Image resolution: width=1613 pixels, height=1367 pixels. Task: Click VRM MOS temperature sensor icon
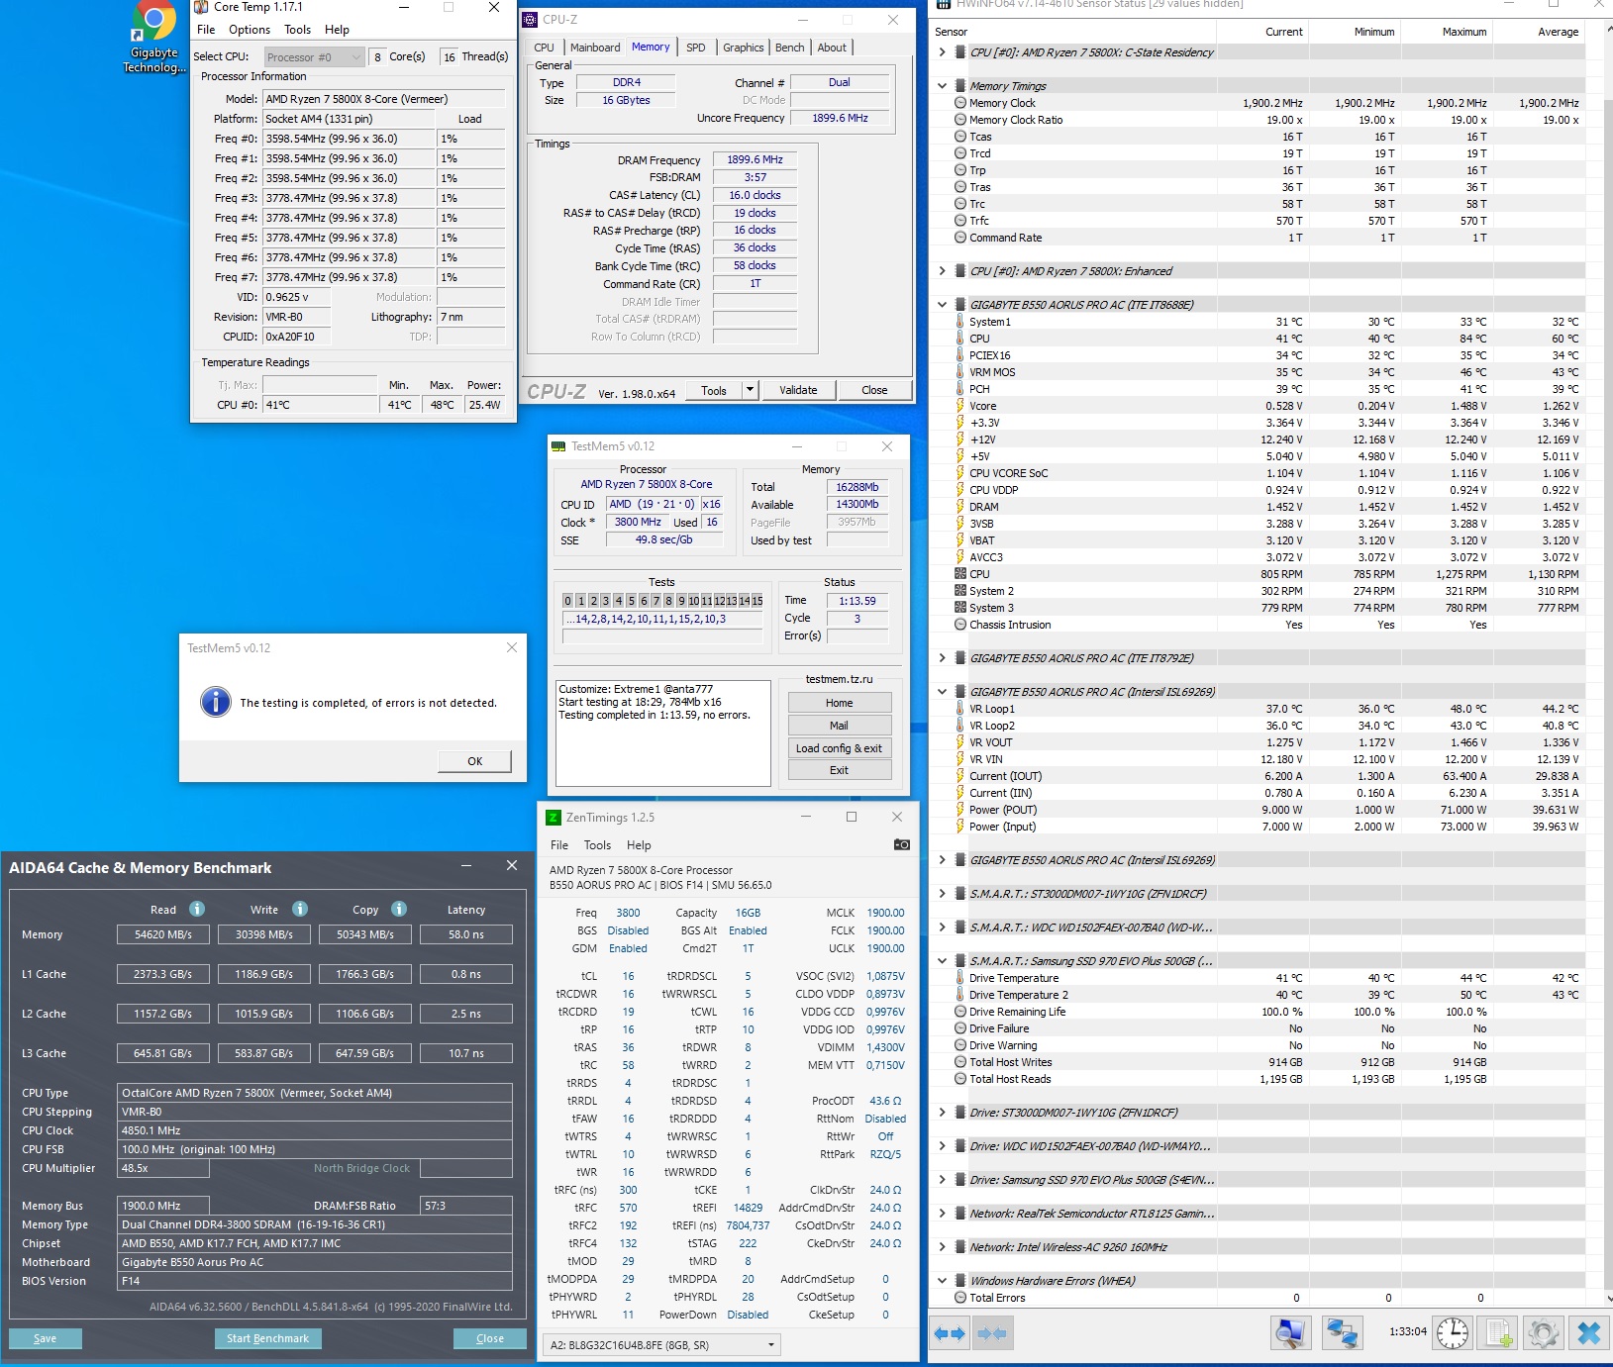960,372
